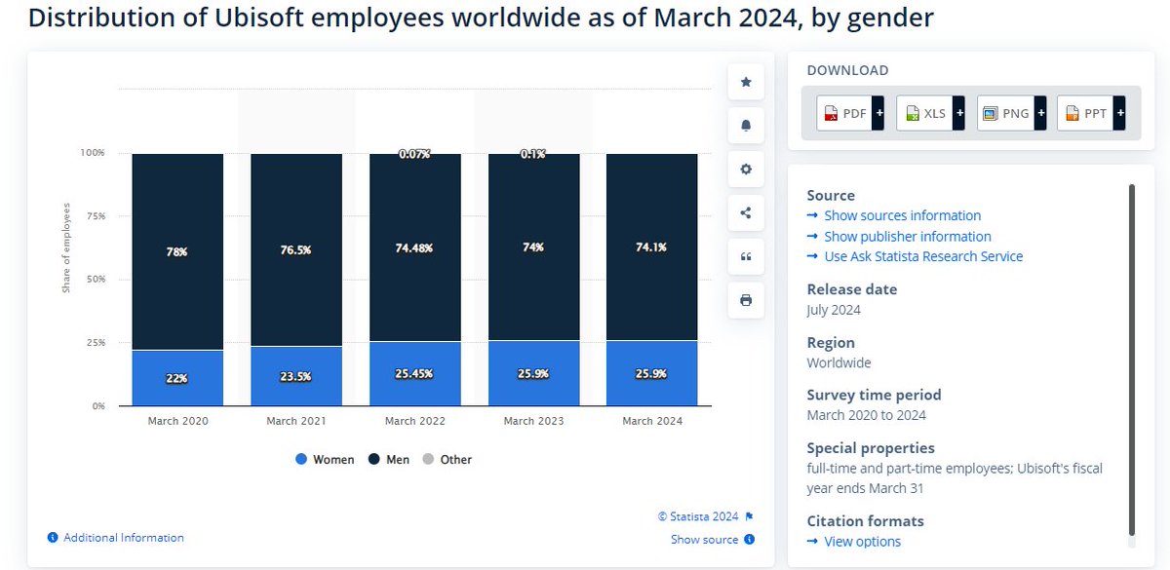Viewport: 1170px width, 570px height.
Task: Click the DOWNLOAD section heading
Action: click(x=848, y=70)
